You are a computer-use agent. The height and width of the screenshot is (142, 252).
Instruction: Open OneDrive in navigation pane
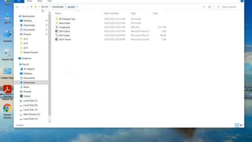click(x=26, y=58)
